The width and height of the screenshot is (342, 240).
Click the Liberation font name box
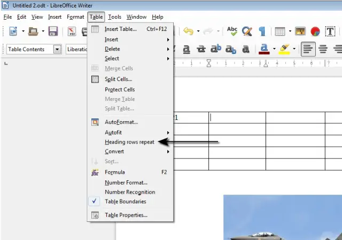click(x=76, y=49)
